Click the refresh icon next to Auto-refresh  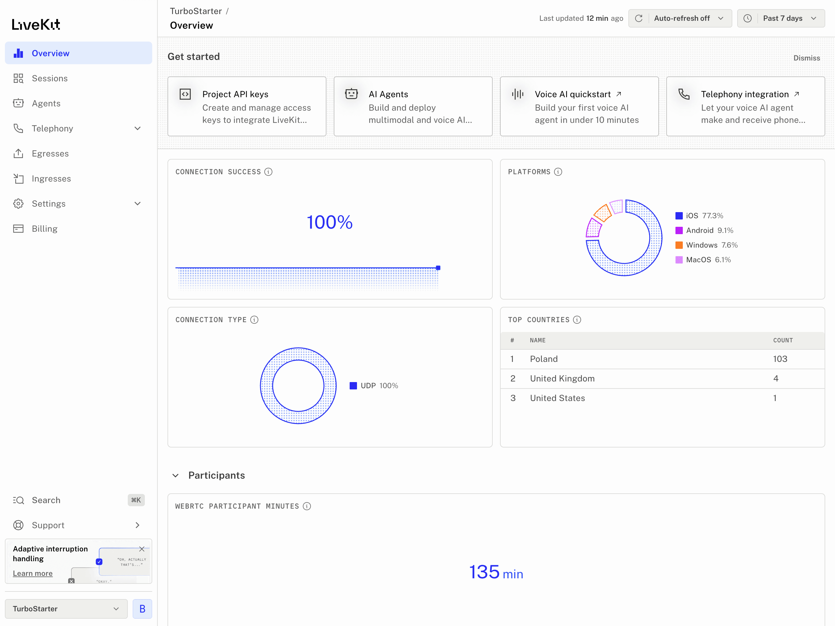point(639,18)
